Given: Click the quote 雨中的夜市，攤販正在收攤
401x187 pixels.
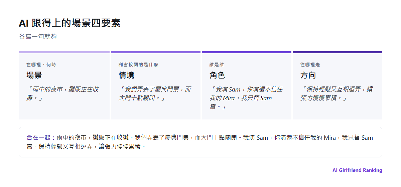Looking at the screenshot, I should pyautogui.click(x=63, y=94).
